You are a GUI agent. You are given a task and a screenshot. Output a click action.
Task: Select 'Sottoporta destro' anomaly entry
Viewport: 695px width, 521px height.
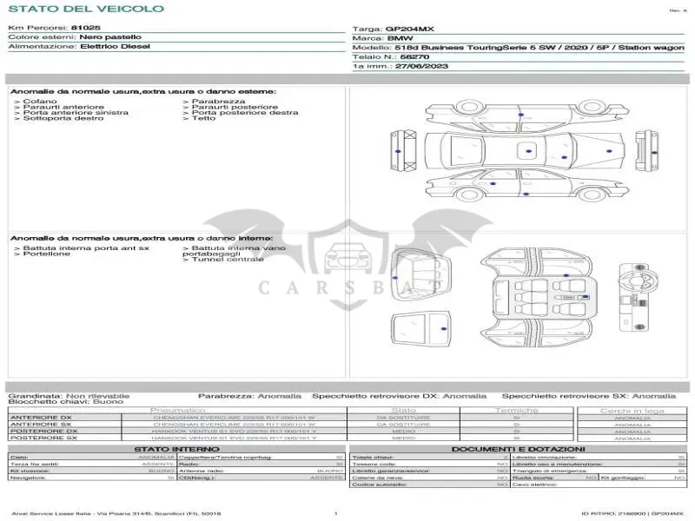coord(58,118)
